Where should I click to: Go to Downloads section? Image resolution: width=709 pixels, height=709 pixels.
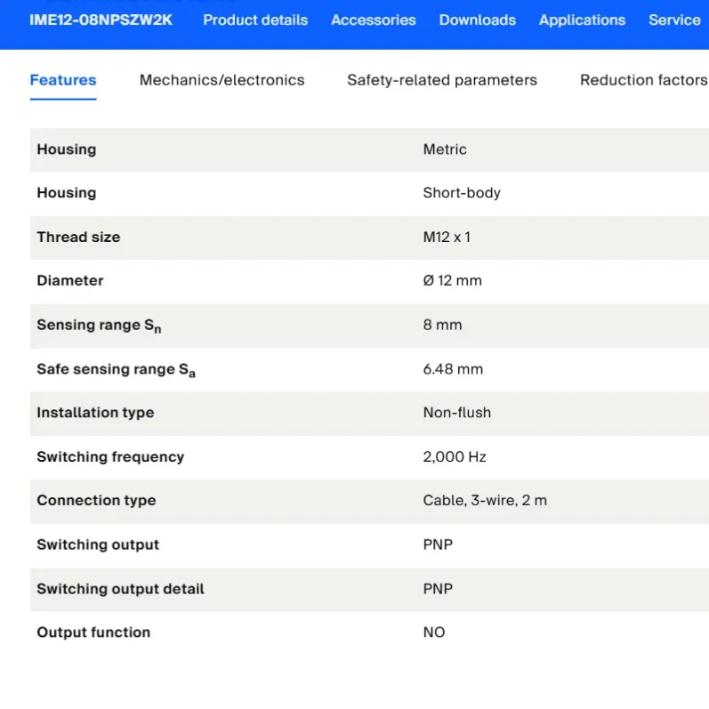477,20
